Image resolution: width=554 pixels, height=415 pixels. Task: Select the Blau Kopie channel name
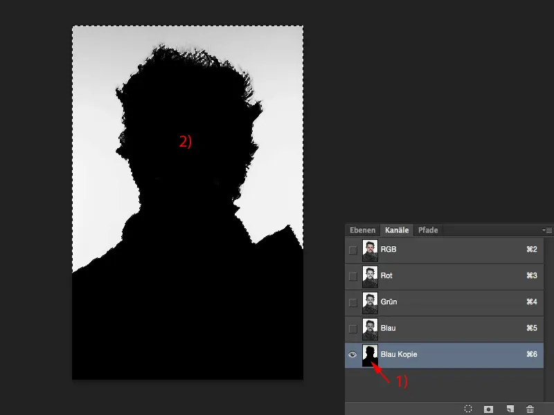coord(399,354)
